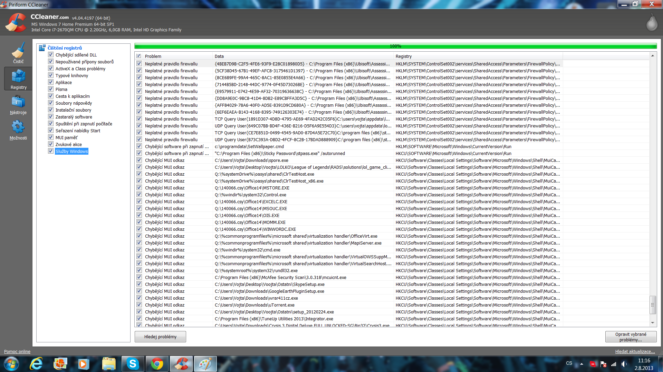Image resolution: width=663 pixels, height=372 pixels.
Task: Toggle ActiveX a Class problémy checkbox
Action: pos(51,69)
